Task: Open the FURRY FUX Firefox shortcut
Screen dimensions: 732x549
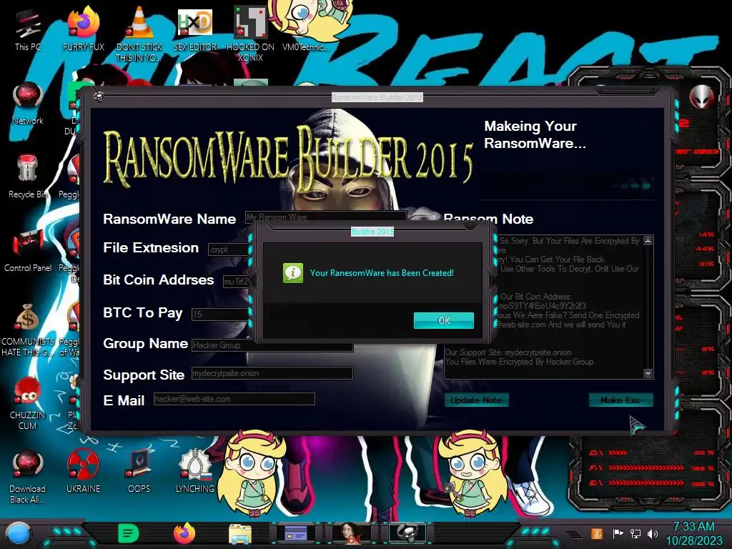Action: (x=84, y=30)
